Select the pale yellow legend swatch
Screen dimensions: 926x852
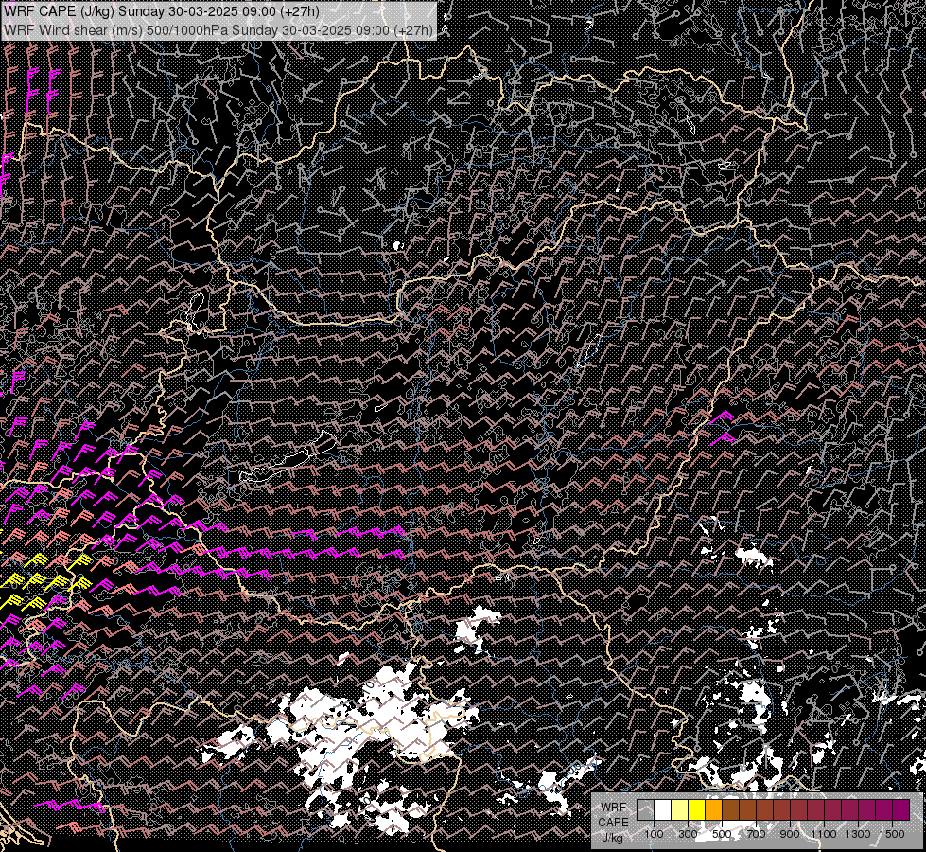point(680,809)
